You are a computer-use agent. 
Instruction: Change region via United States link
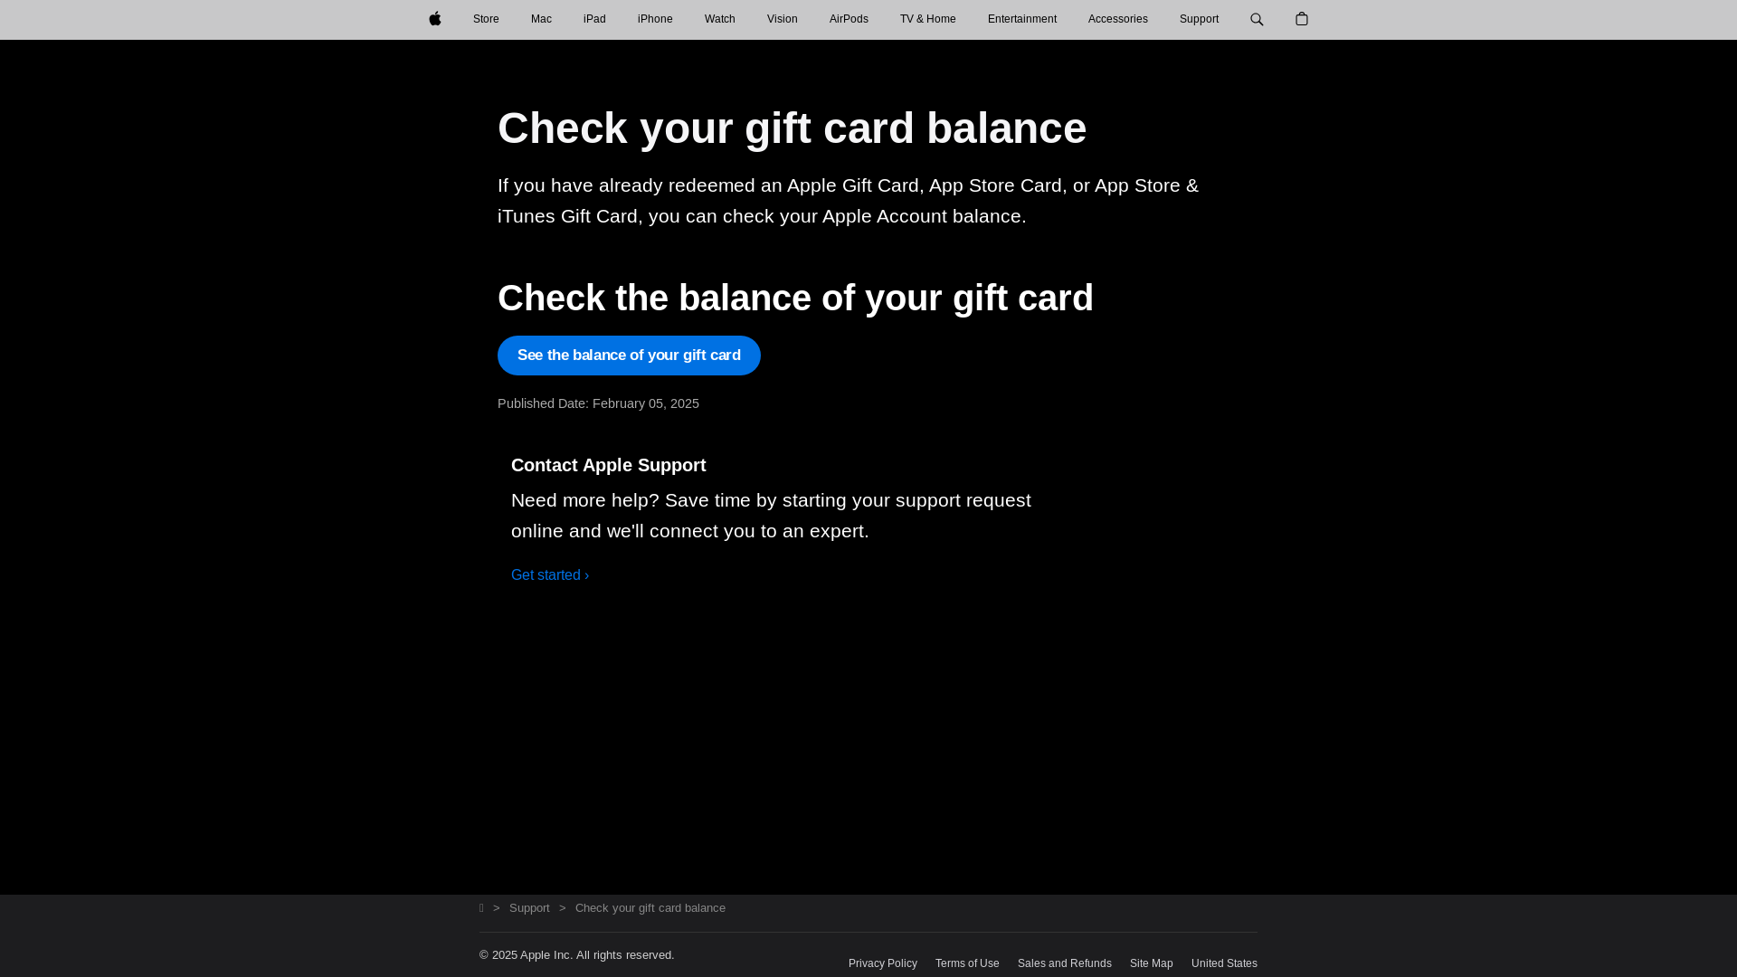pos(1224,963)
